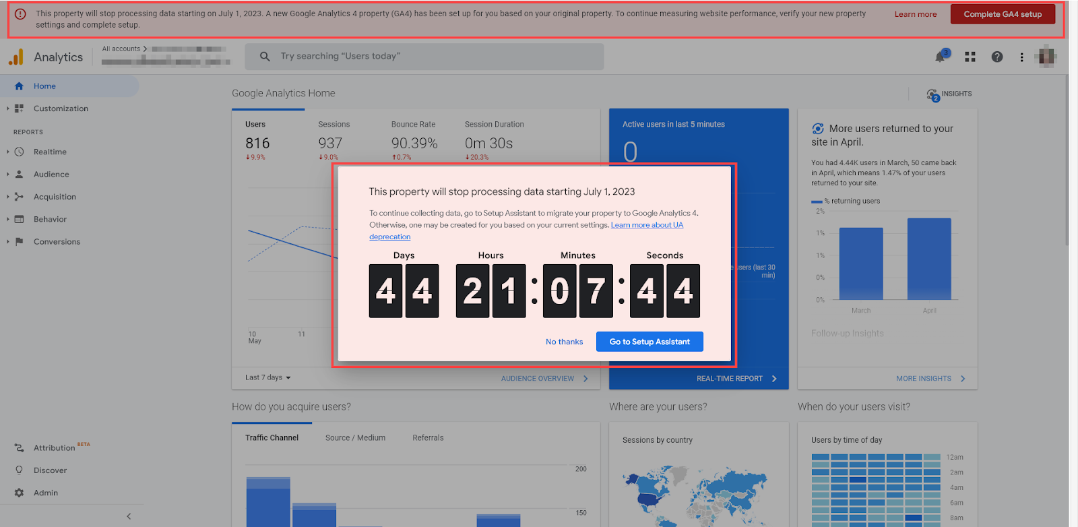Expand the Audience reports arrow

pos(7,174)
